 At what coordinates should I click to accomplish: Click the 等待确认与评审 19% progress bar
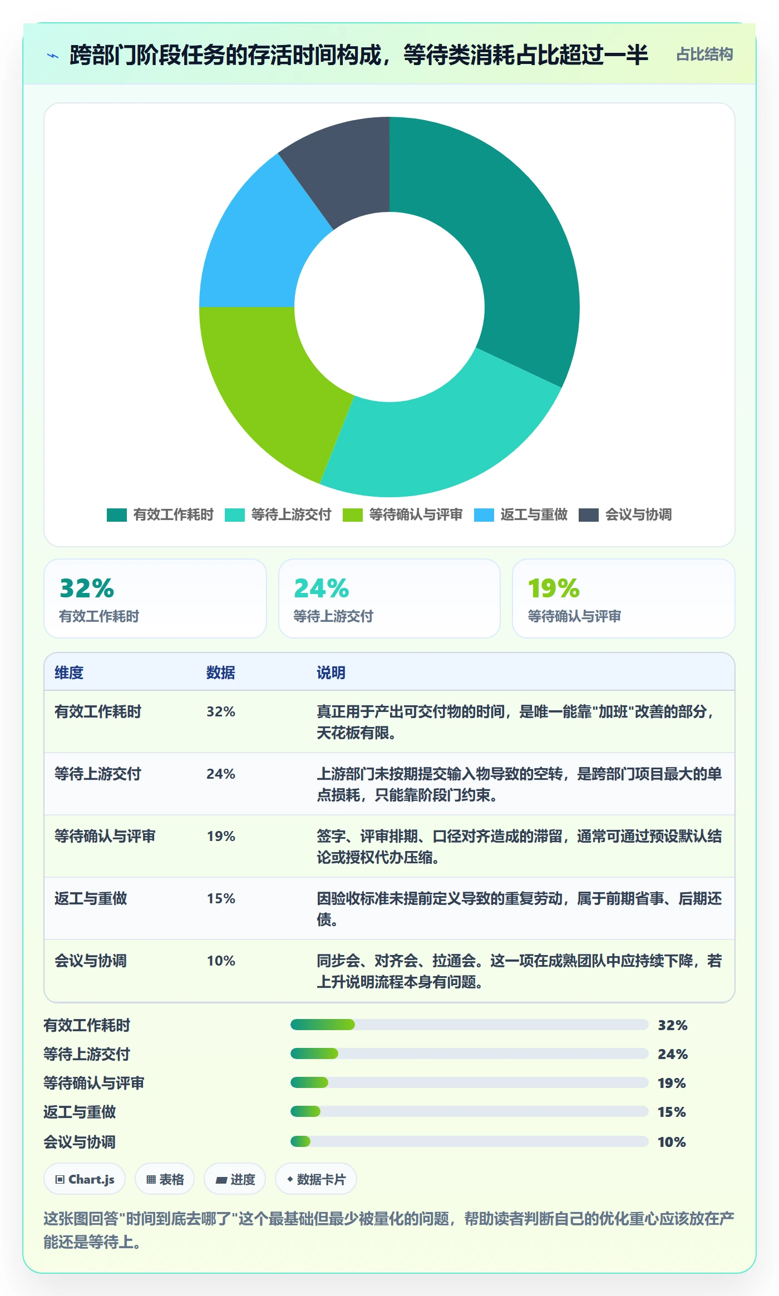click(x=470, y=1082)
